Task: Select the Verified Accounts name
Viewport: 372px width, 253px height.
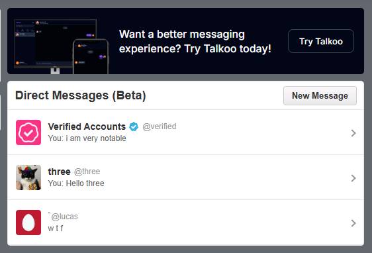Action: pos(87,126)
